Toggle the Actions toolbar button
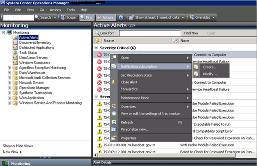The width and height of the screenshot is (257, 166). (106, 18)
